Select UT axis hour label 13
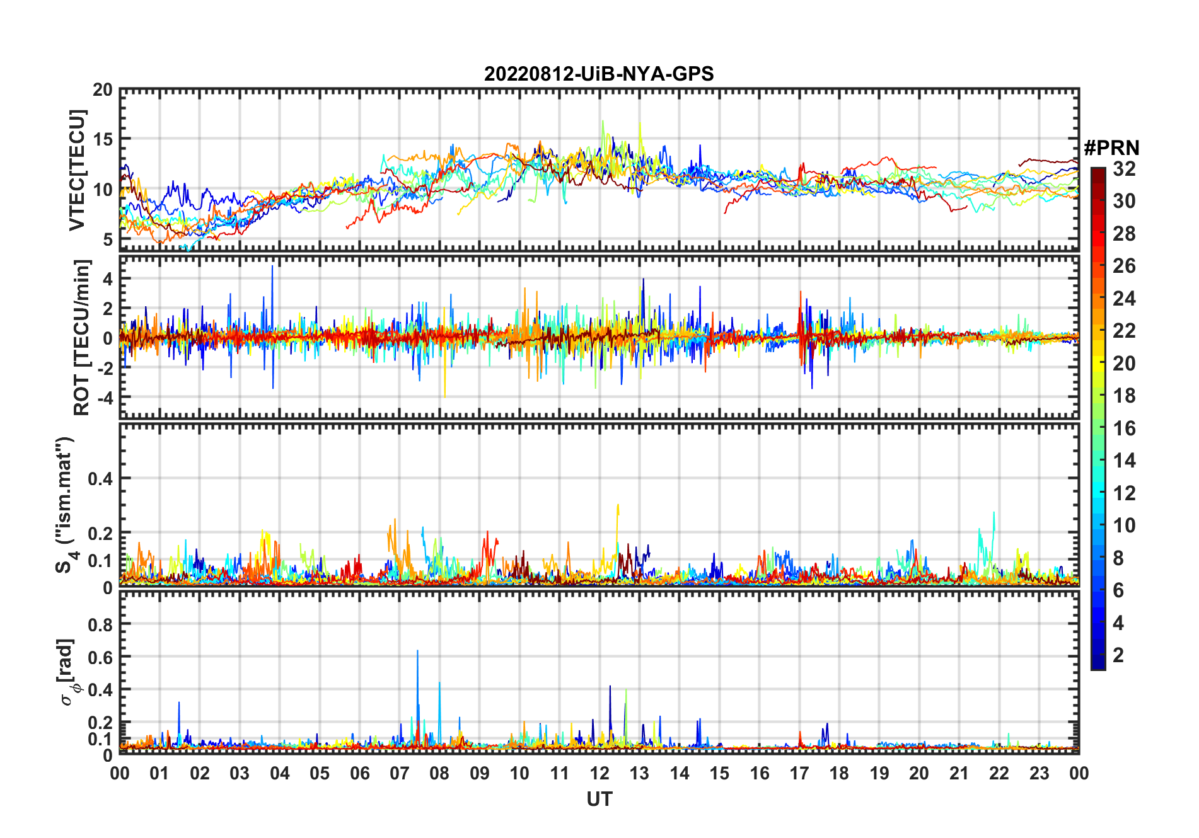The image size is (1199, 838). (639, 773)
